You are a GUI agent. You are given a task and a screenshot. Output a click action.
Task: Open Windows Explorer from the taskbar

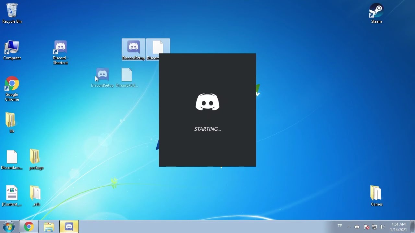click(x=49, y=227)
